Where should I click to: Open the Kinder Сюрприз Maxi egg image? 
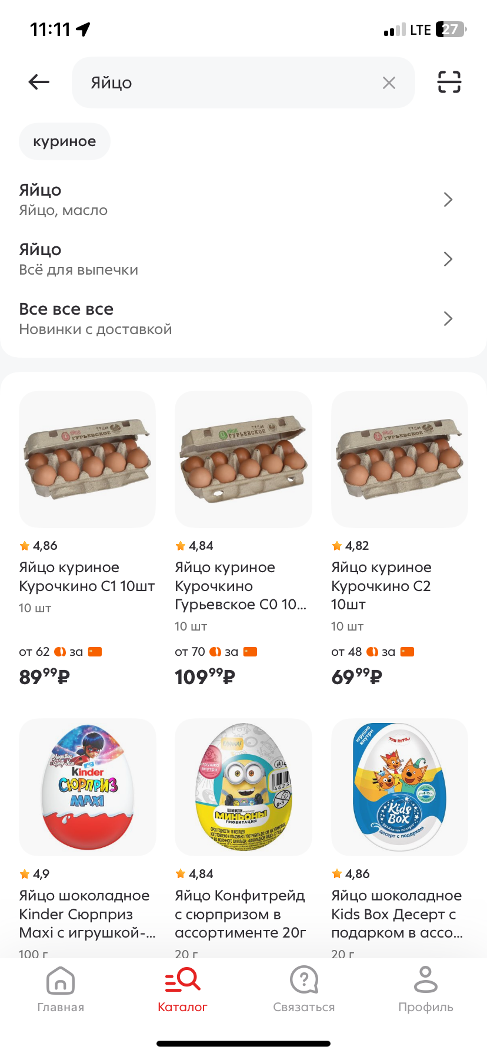click(88, 787)
